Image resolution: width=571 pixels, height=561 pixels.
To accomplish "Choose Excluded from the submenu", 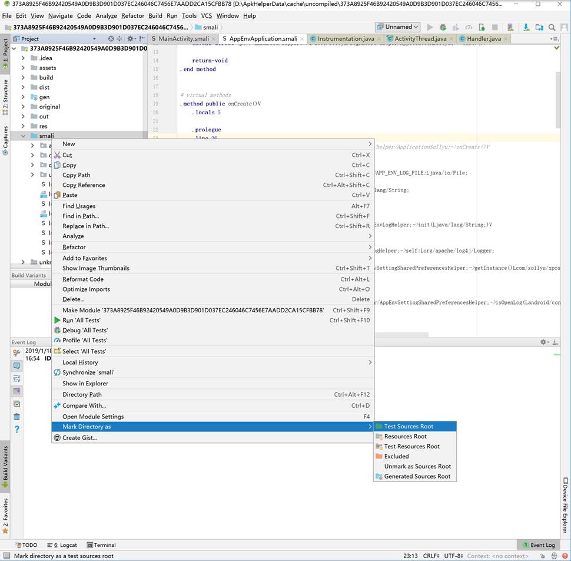I will click(415, 456).
